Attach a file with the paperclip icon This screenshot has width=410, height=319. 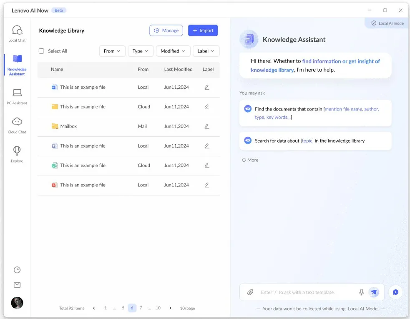(250, 292)
